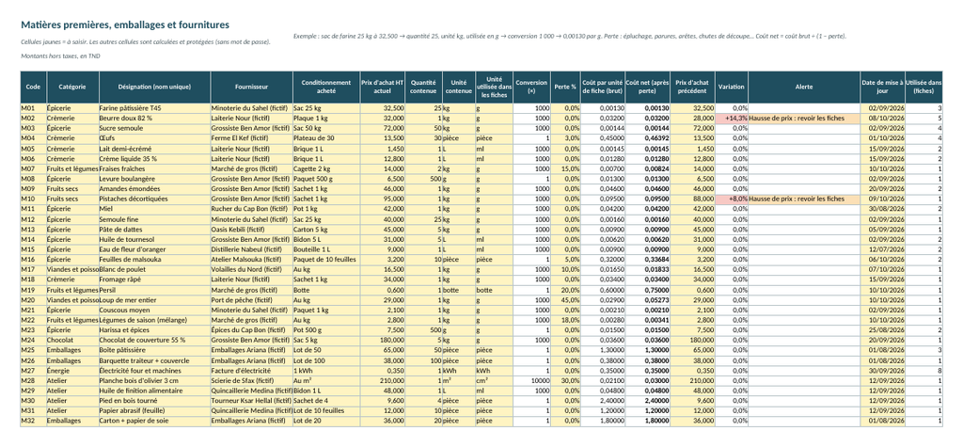Select the supplier "Volailles du Nord (fictif)"
The height and width of the screenshot is (447, 963).
pos(251,269)
